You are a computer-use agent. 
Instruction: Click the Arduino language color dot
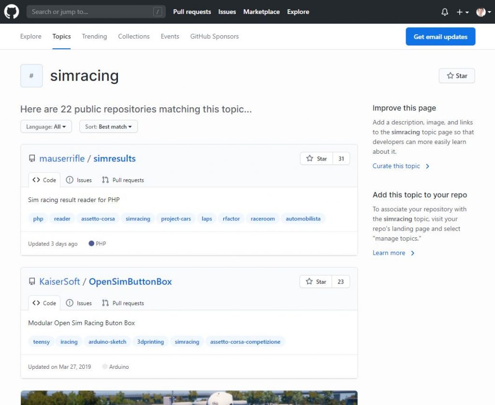(x=105, y=366)
